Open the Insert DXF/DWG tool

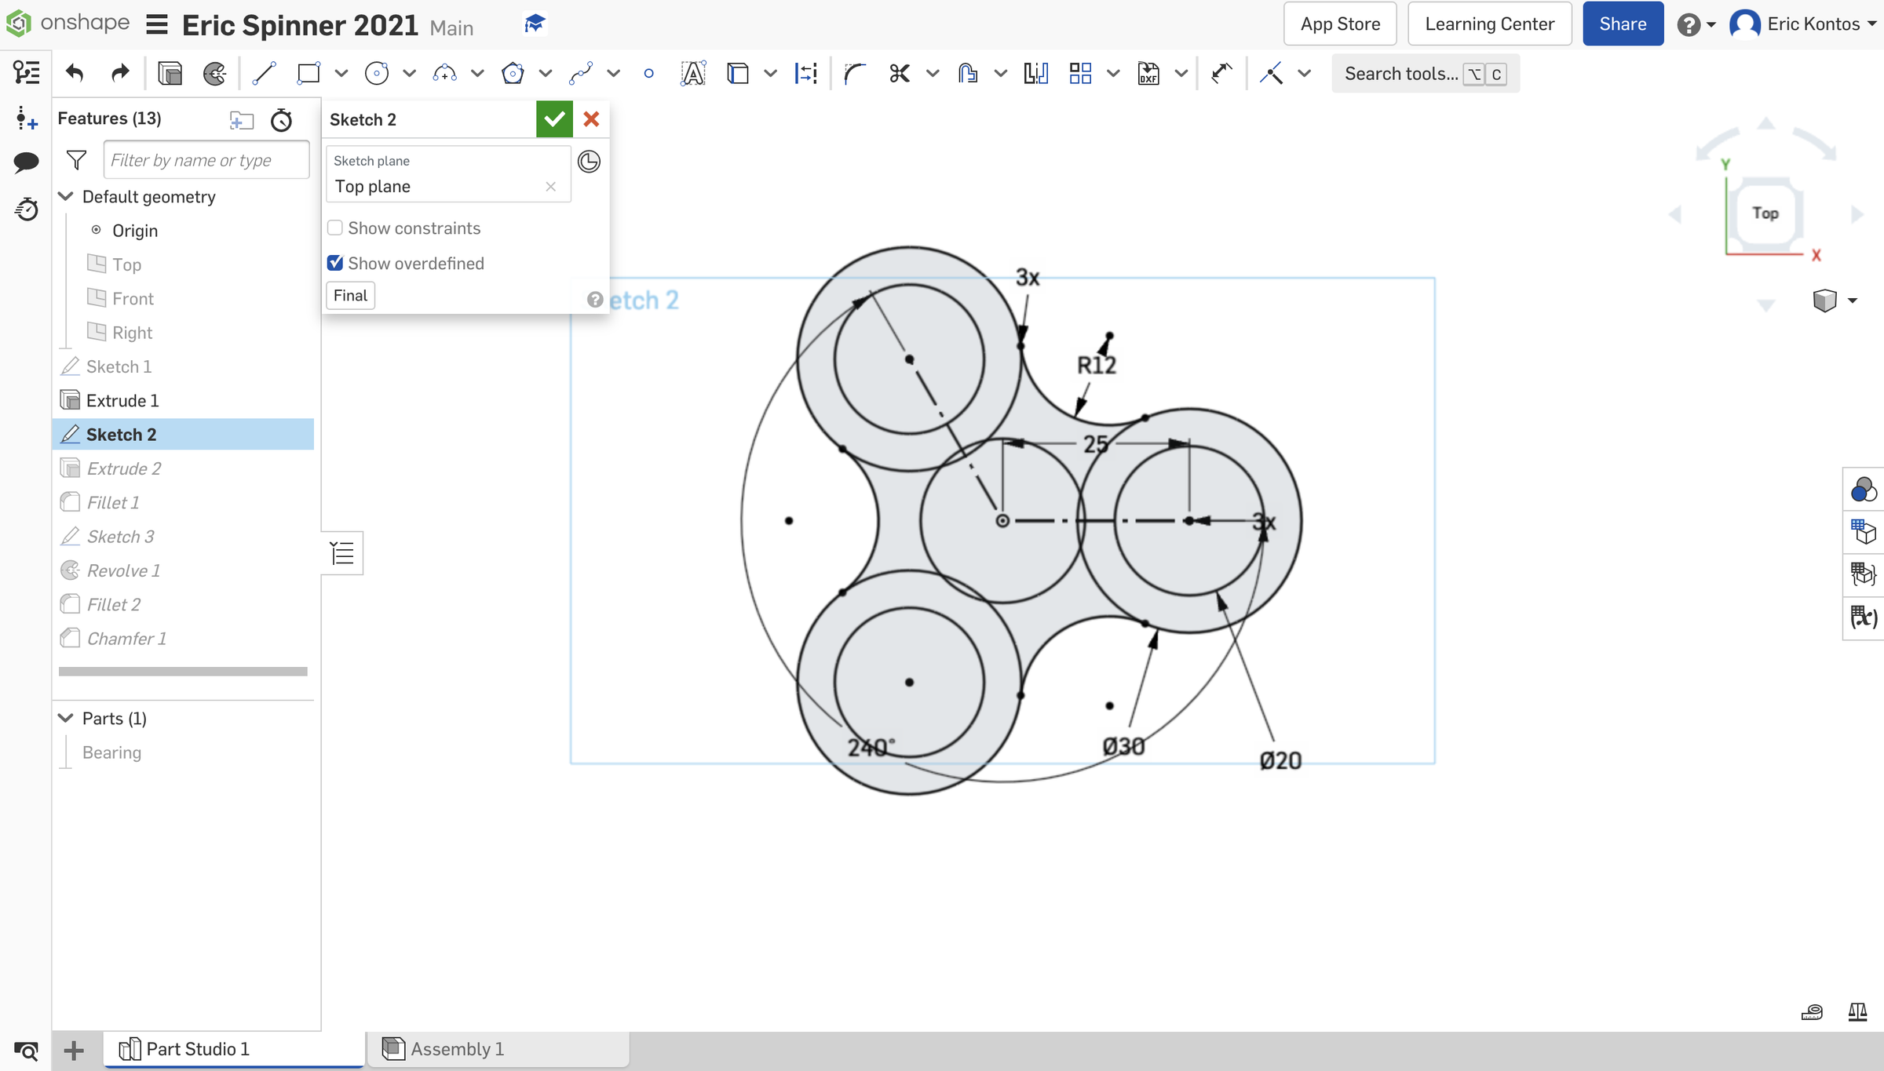1148,73
